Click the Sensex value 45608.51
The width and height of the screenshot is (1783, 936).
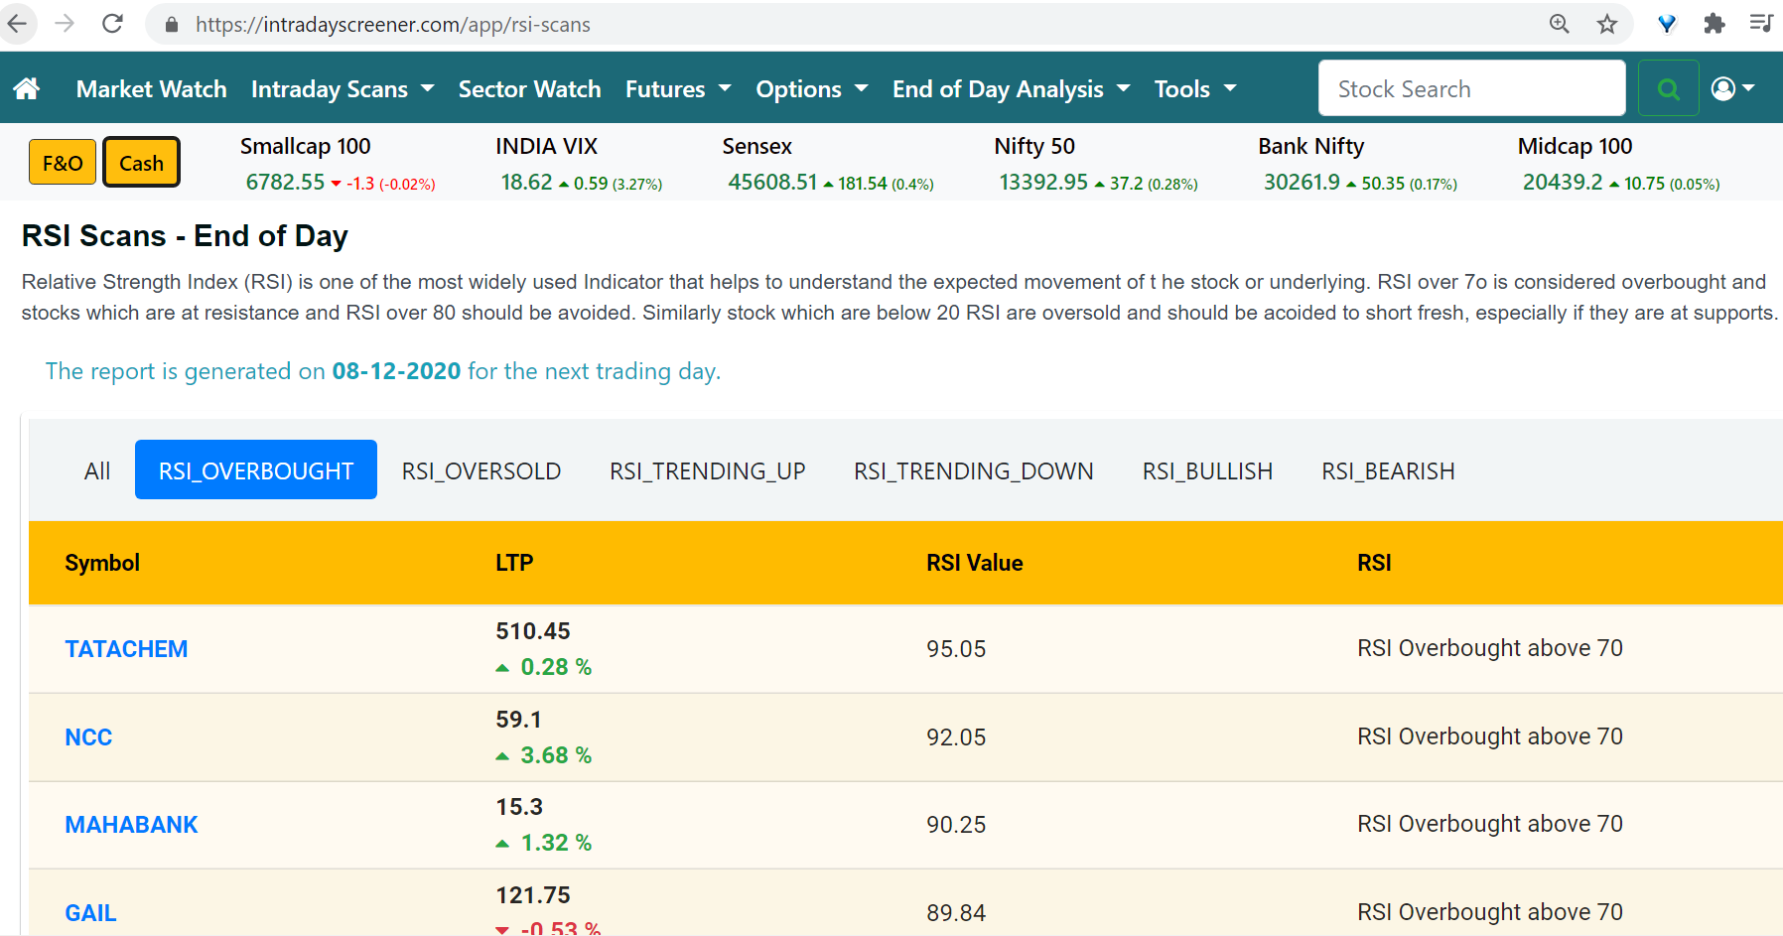(x=772, y=183)
